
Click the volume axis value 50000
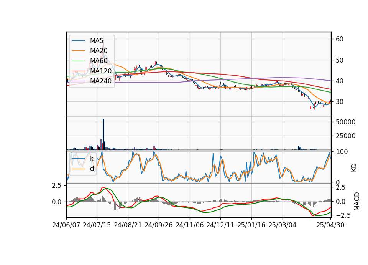[346, 122]
